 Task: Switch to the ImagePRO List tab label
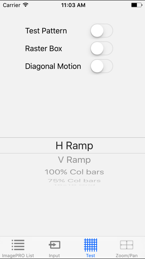point(18,256)
